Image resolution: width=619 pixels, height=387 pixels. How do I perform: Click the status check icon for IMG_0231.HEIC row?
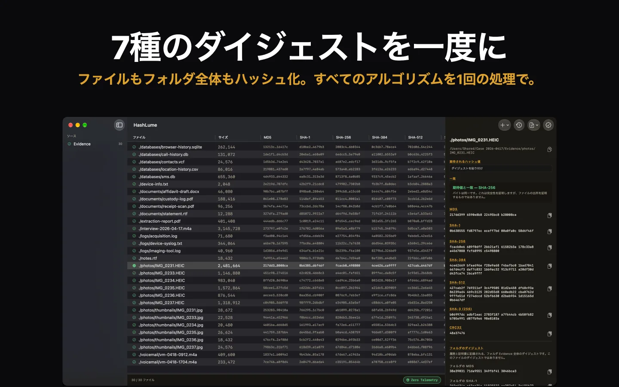pyautogui.click(x=134, y=266)
